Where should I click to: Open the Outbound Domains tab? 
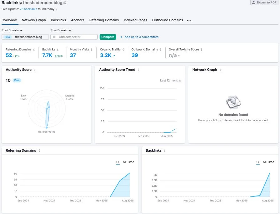click(x=168, y=20)
